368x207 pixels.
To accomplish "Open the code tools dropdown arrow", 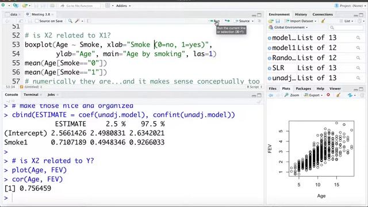I will click(x=82, y=21).
